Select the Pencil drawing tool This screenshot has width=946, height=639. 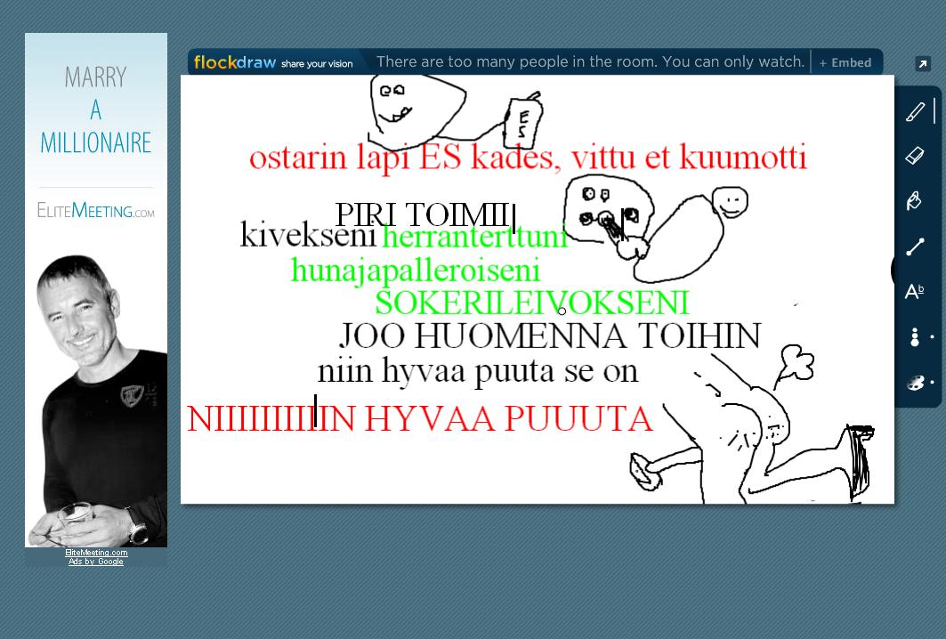915,111
